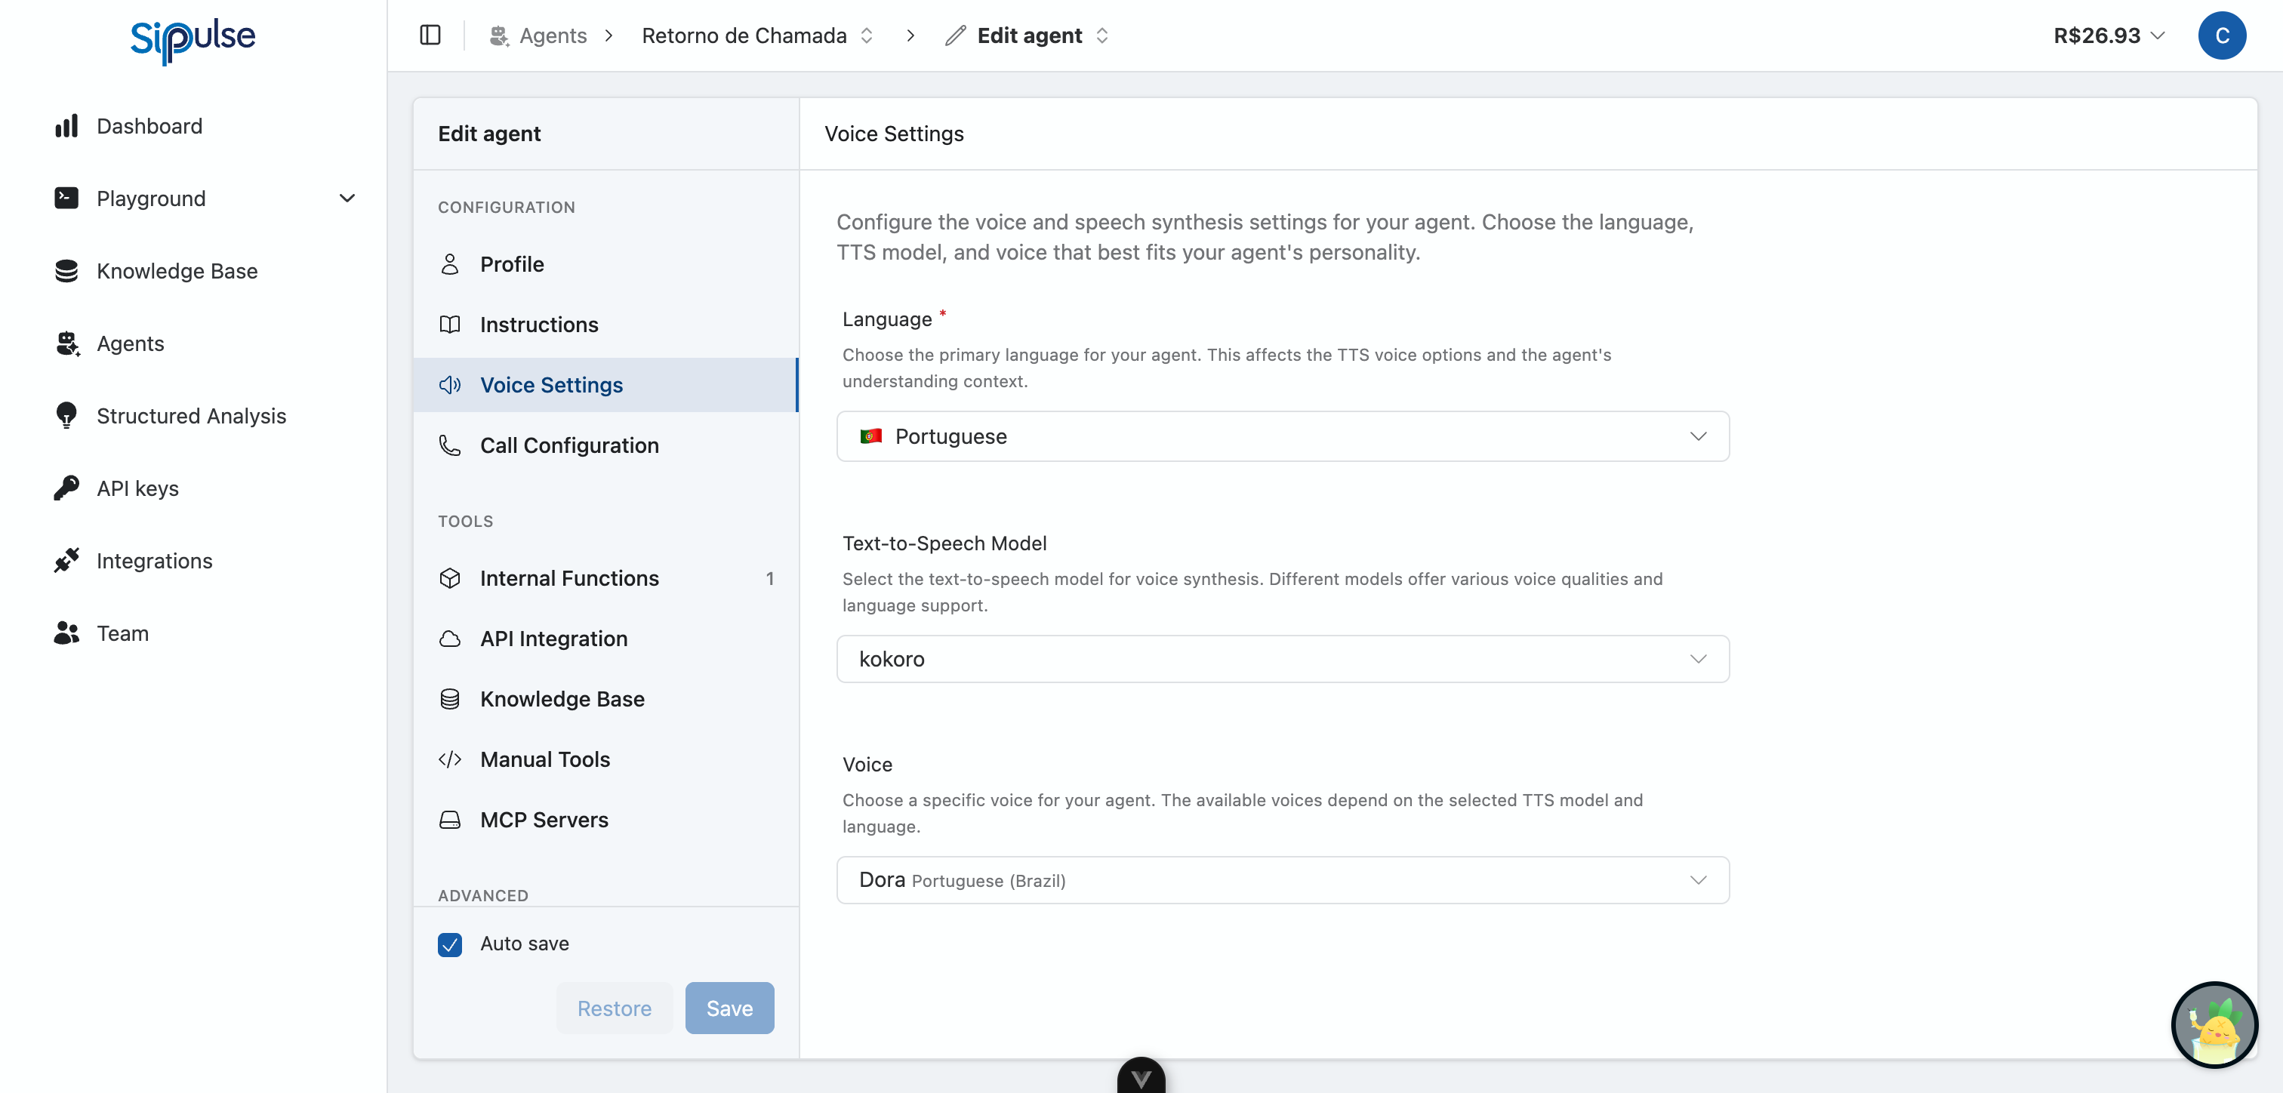Open the Internal Functions tools panel
This screenshot has height=1093, width=2283.
click(x=568, y=578)
